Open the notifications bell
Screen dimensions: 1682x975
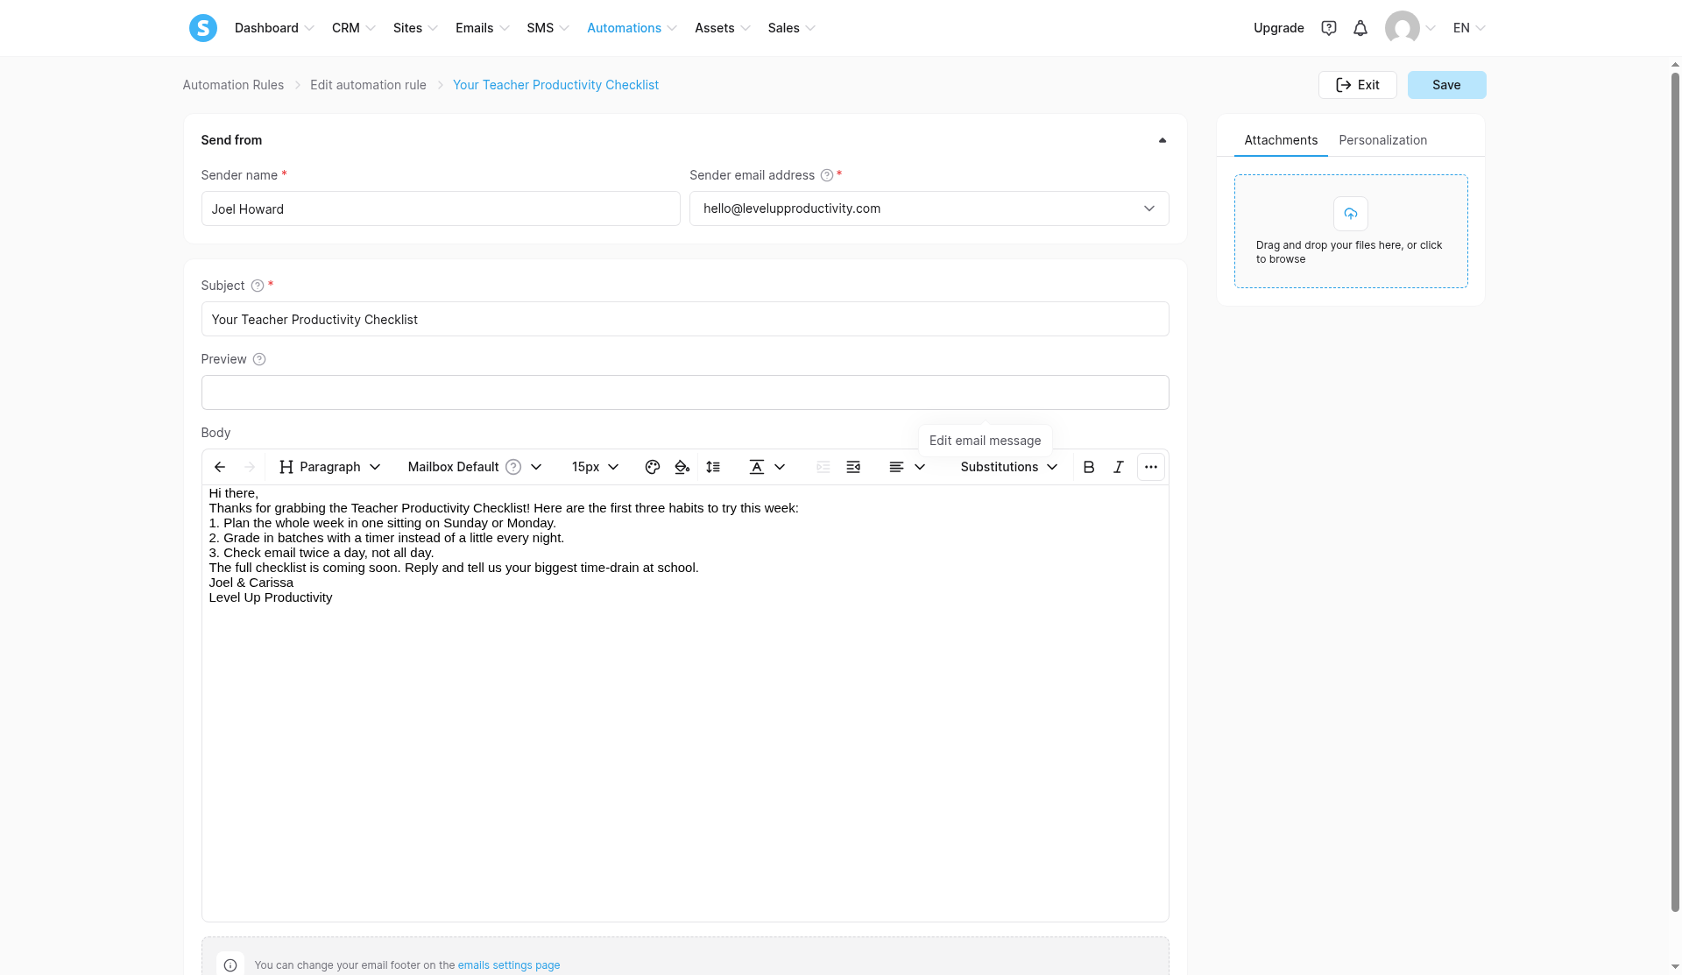click(1360, 28)
